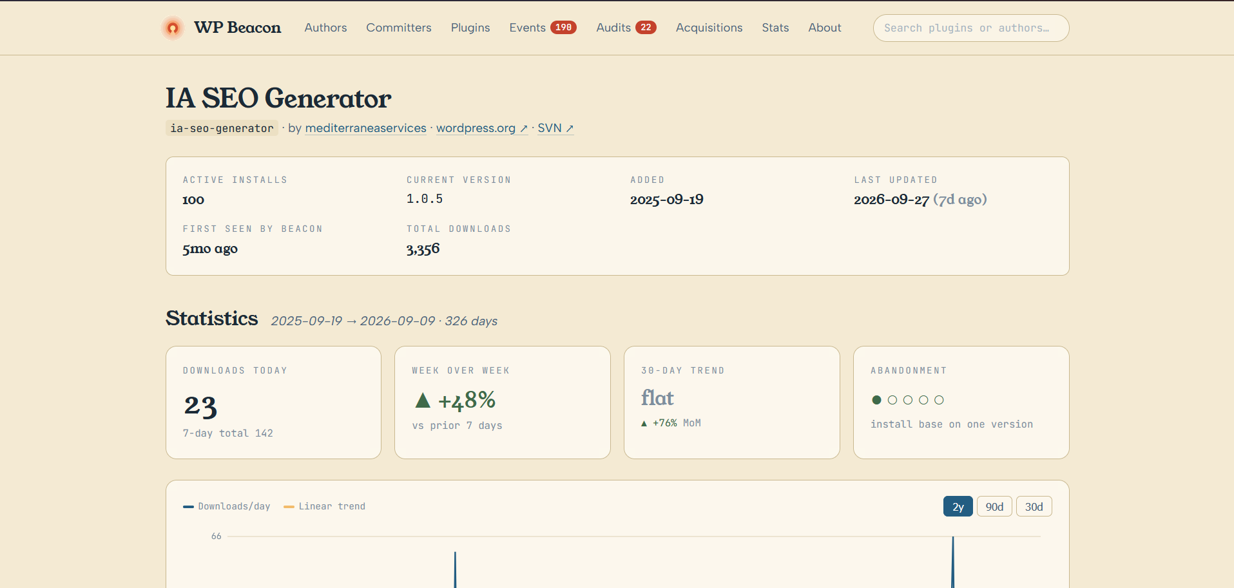Open author mediterraneaservices profile
The image size is (1234, 588).
[365, 128]
